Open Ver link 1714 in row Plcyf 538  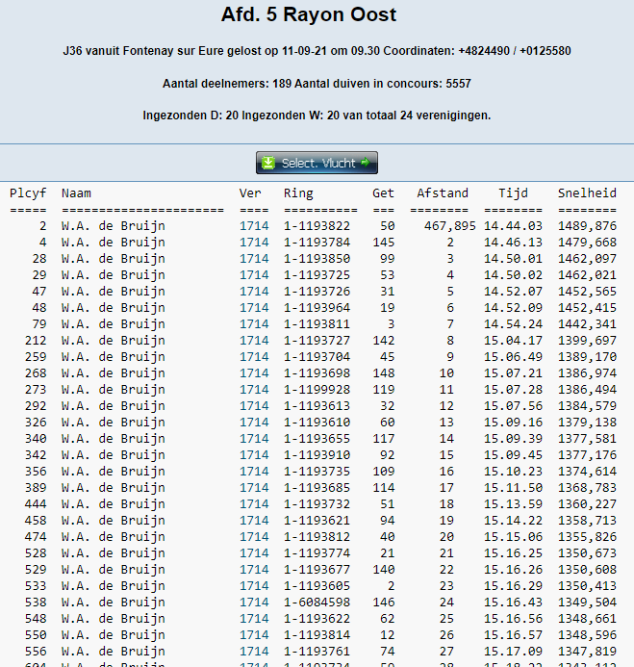tap(254, 603)
